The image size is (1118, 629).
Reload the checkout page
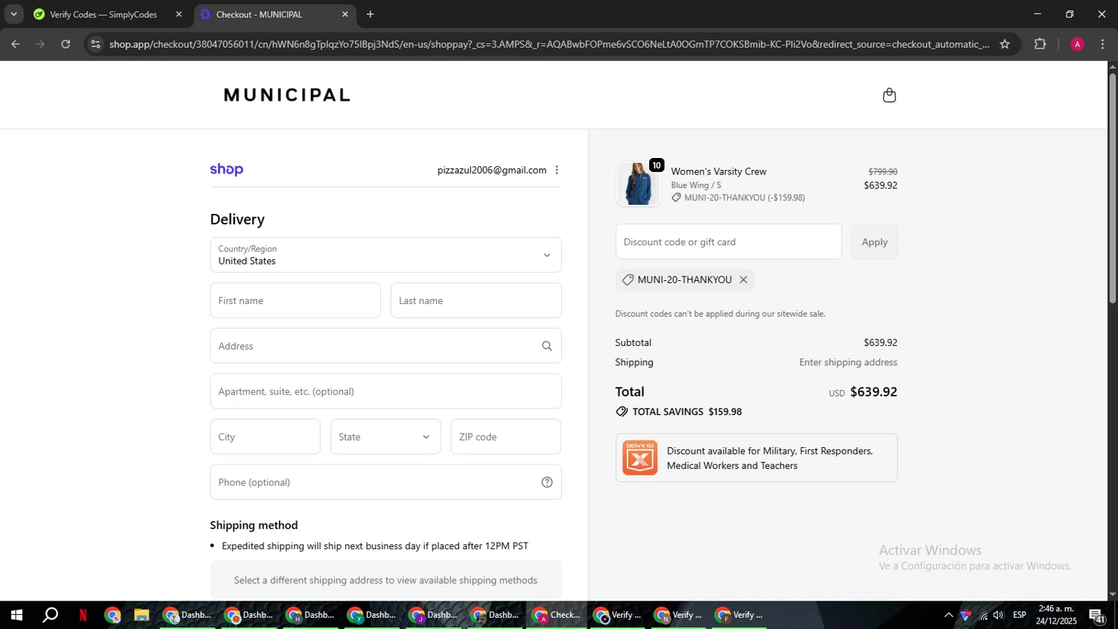(66, 44)
